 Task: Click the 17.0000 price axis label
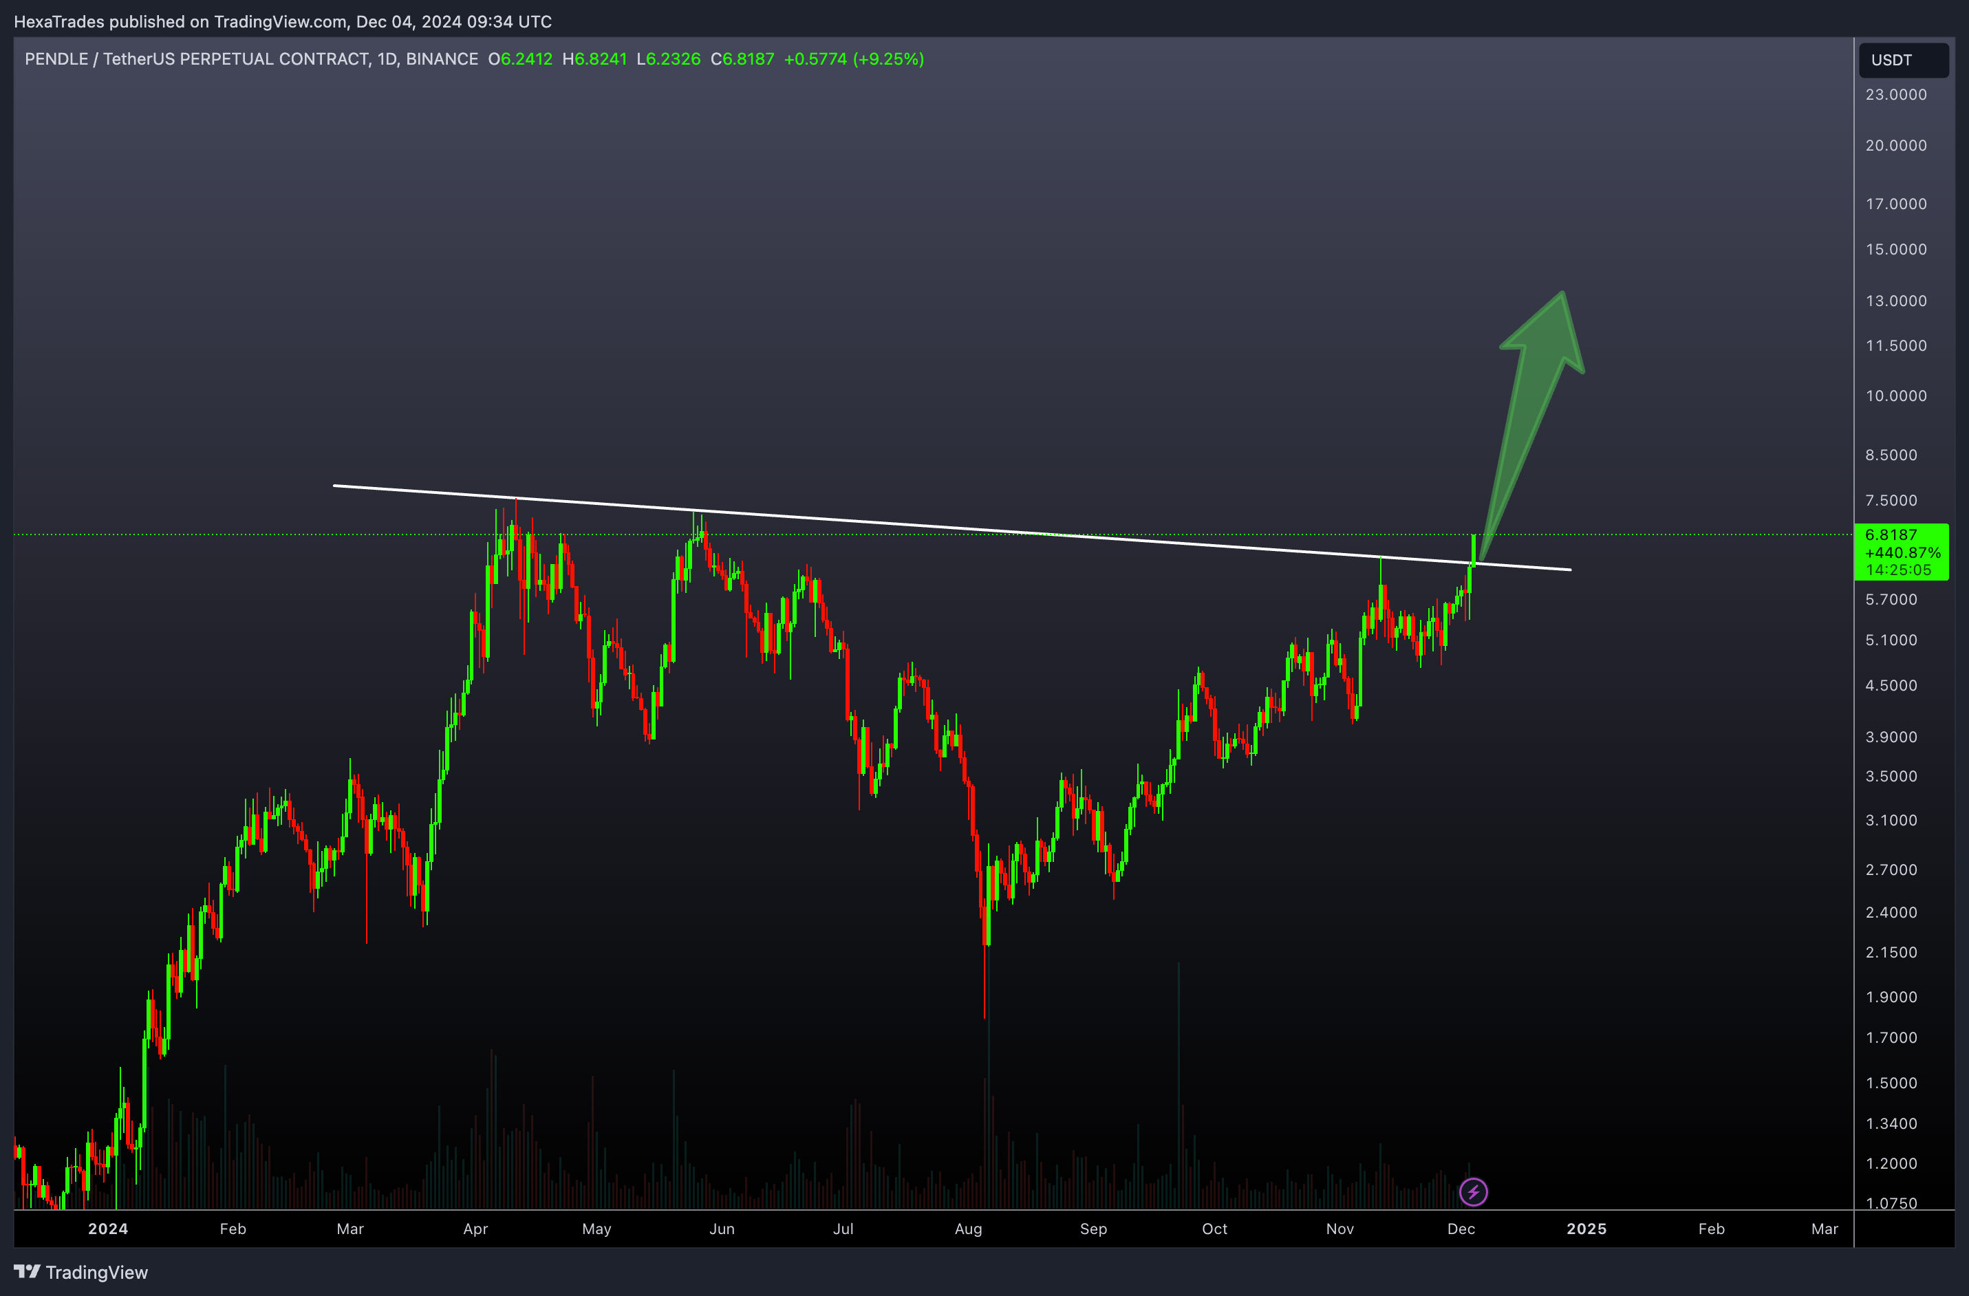1895,204
